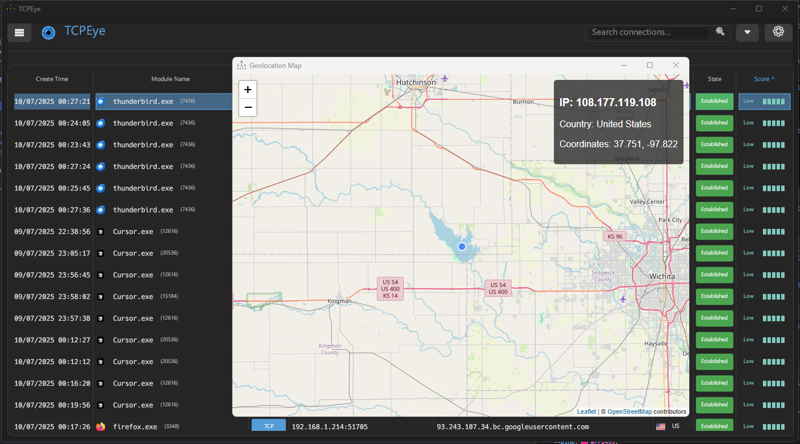Select Cursor.exe name in 23:58:02 row
Image resolution: width=800 pixels, height=444 pixels.
click(x=133, y=297)
